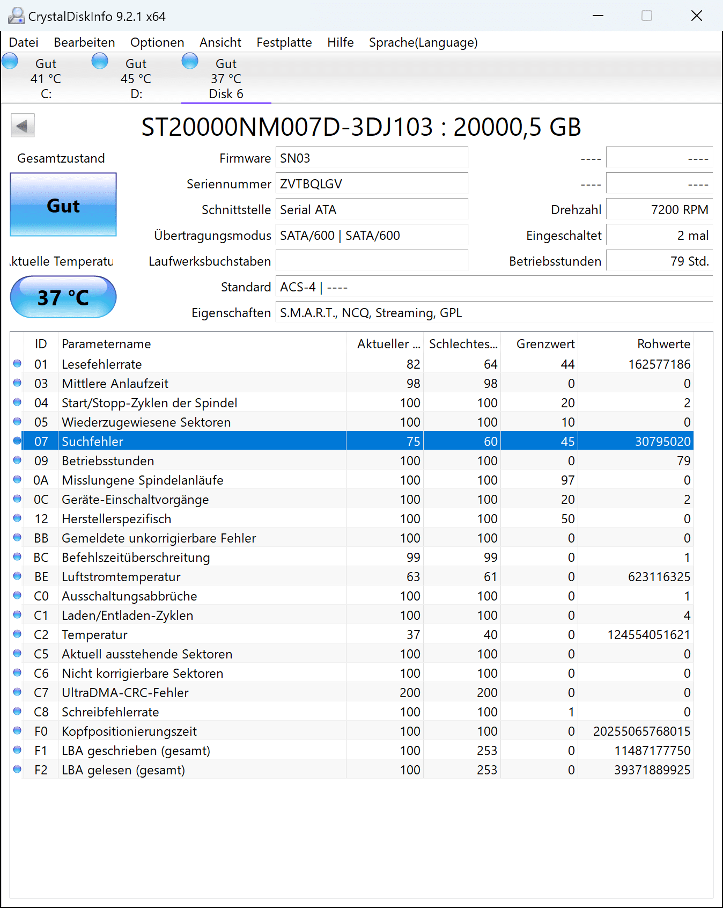Click status dot of Mittlere Anlaufzeit row
This screenshot has height=908, width=723.
[17, 383]
